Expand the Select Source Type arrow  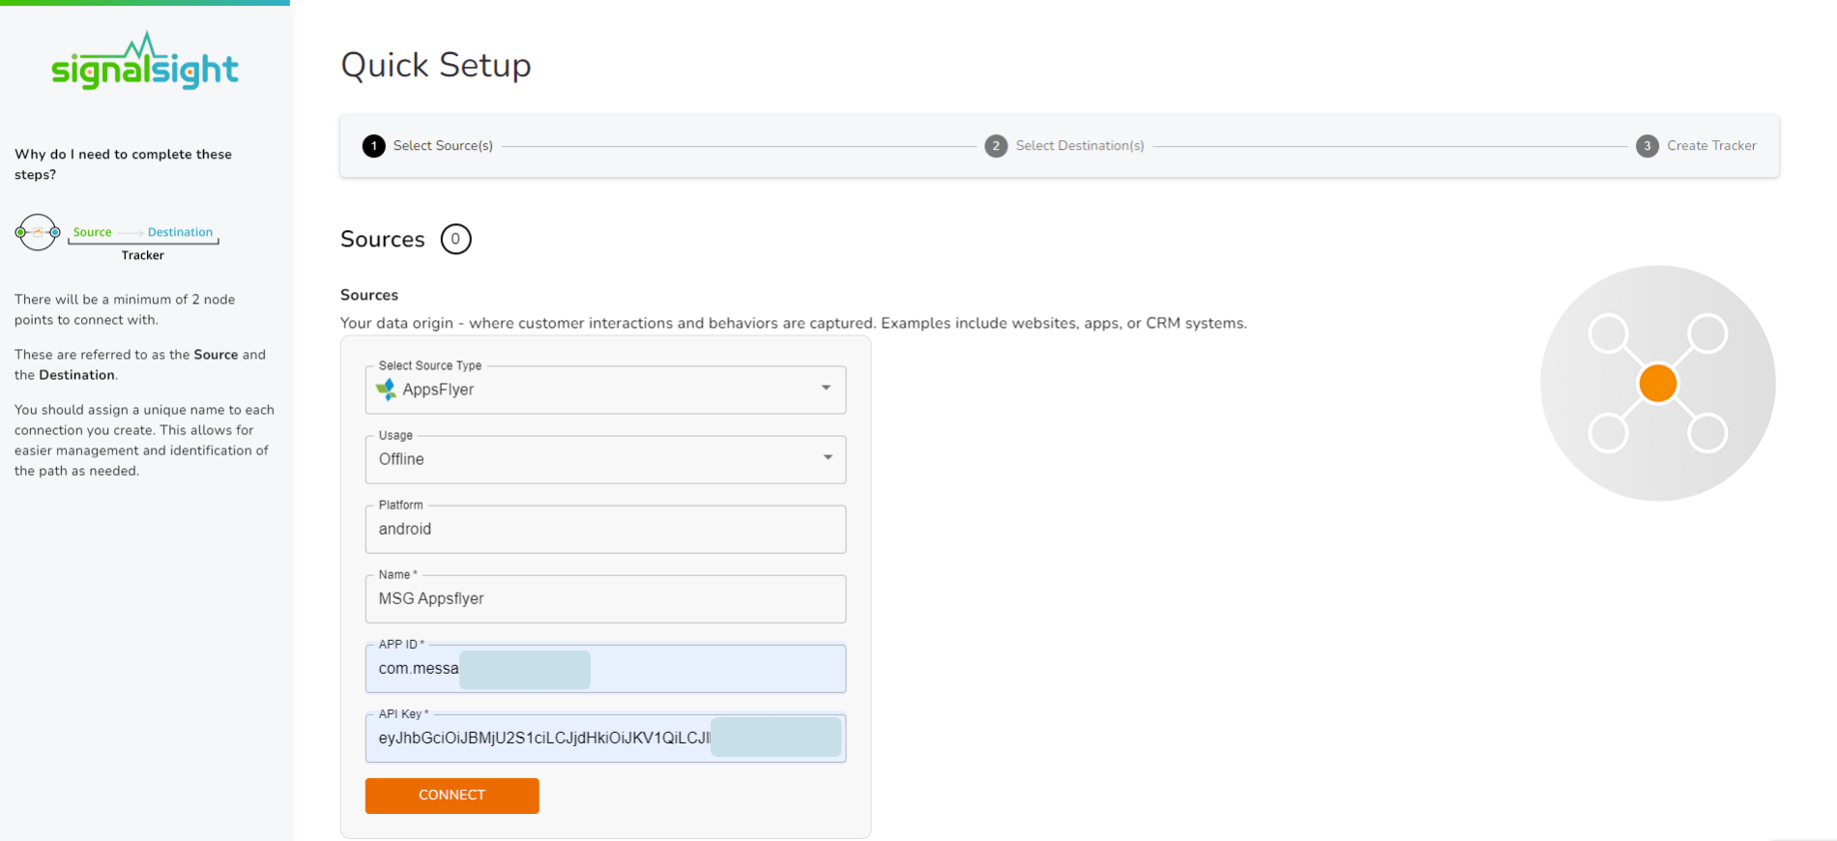pyautogui.click(x=827, y=388)
